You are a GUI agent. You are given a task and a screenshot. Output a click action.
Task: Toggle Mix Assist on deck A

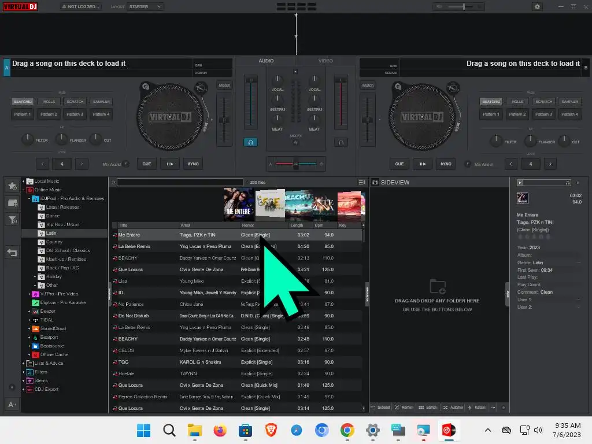point(126,164)
